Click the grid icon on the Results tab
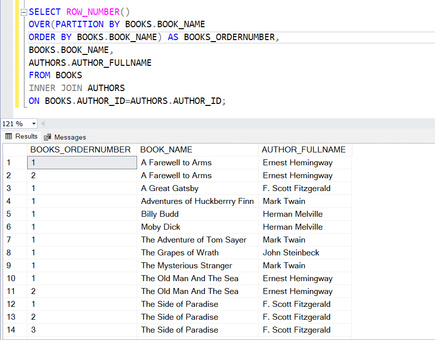435x340 pixels. click(10, 137)
